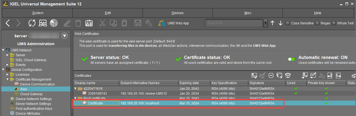Open the Devices menu
This screenshot has height=116, width=356.
point(177,13)
